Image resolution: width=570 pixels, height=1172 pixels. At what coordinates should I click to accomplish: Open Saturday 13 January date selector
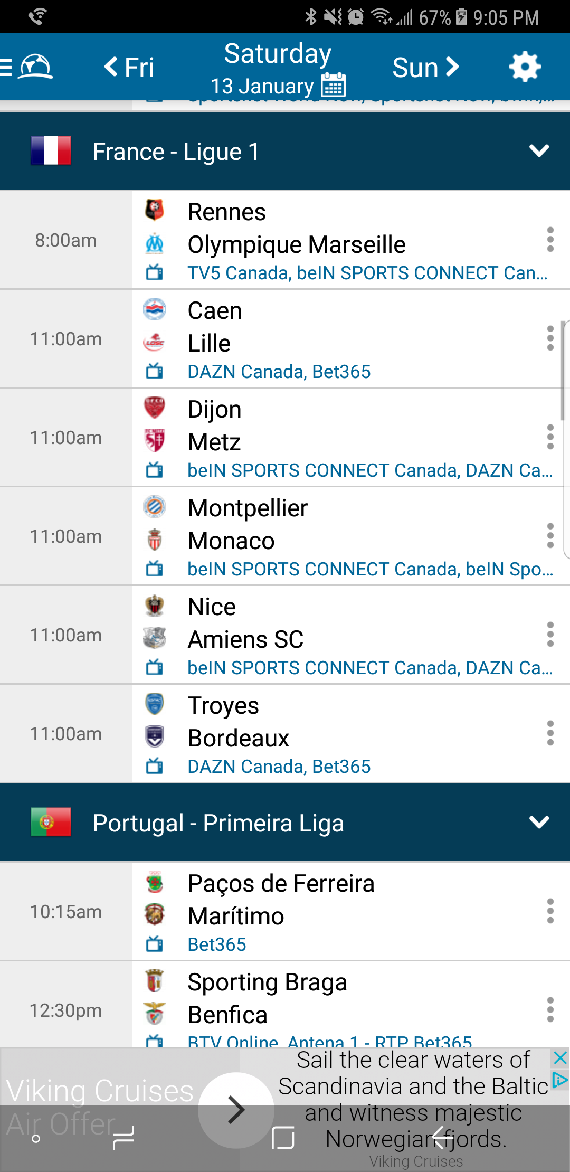[x=277, y=68]
